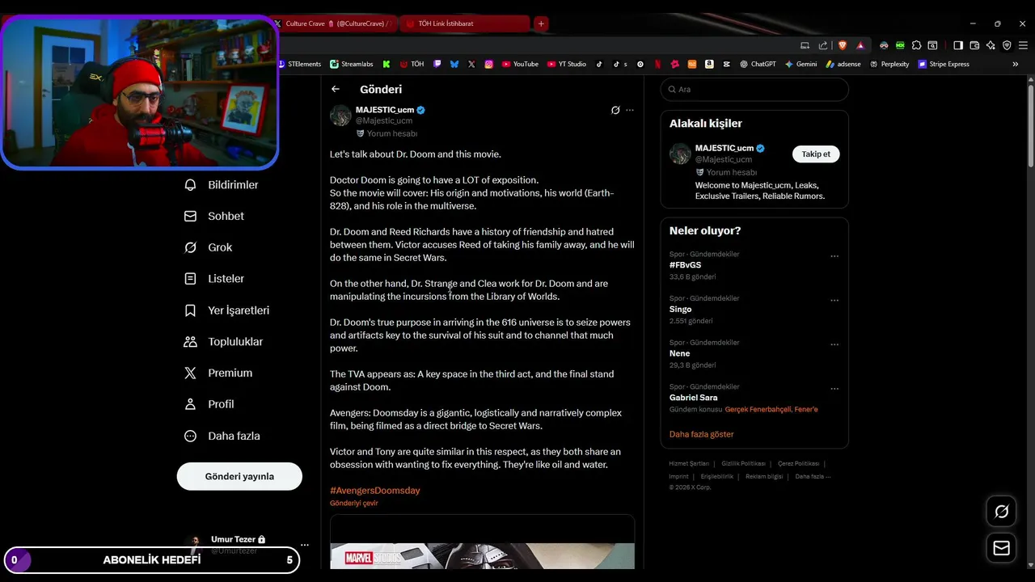Click the Gönderi yayınla button

pyautogui.click(x=239, y=476)
